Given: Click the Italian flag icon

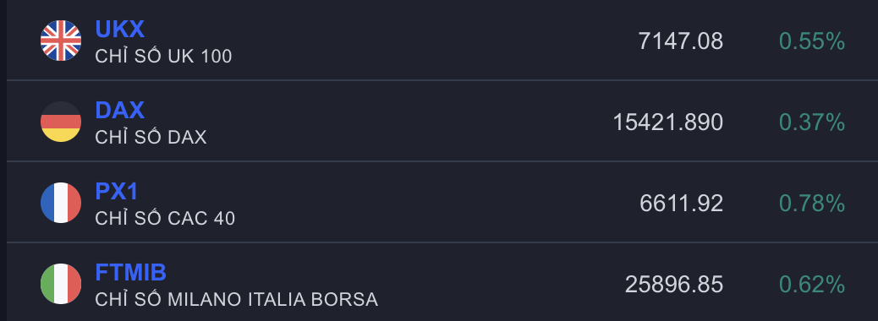Looking at the screenshot, I should click(61, 284).
